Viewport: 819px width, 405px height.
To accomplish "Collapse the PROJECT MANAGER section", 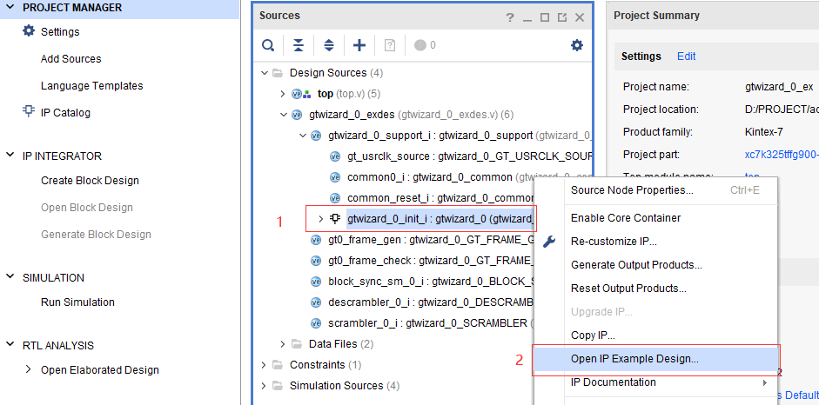I will pyautogui.click(x=10, y=8).
